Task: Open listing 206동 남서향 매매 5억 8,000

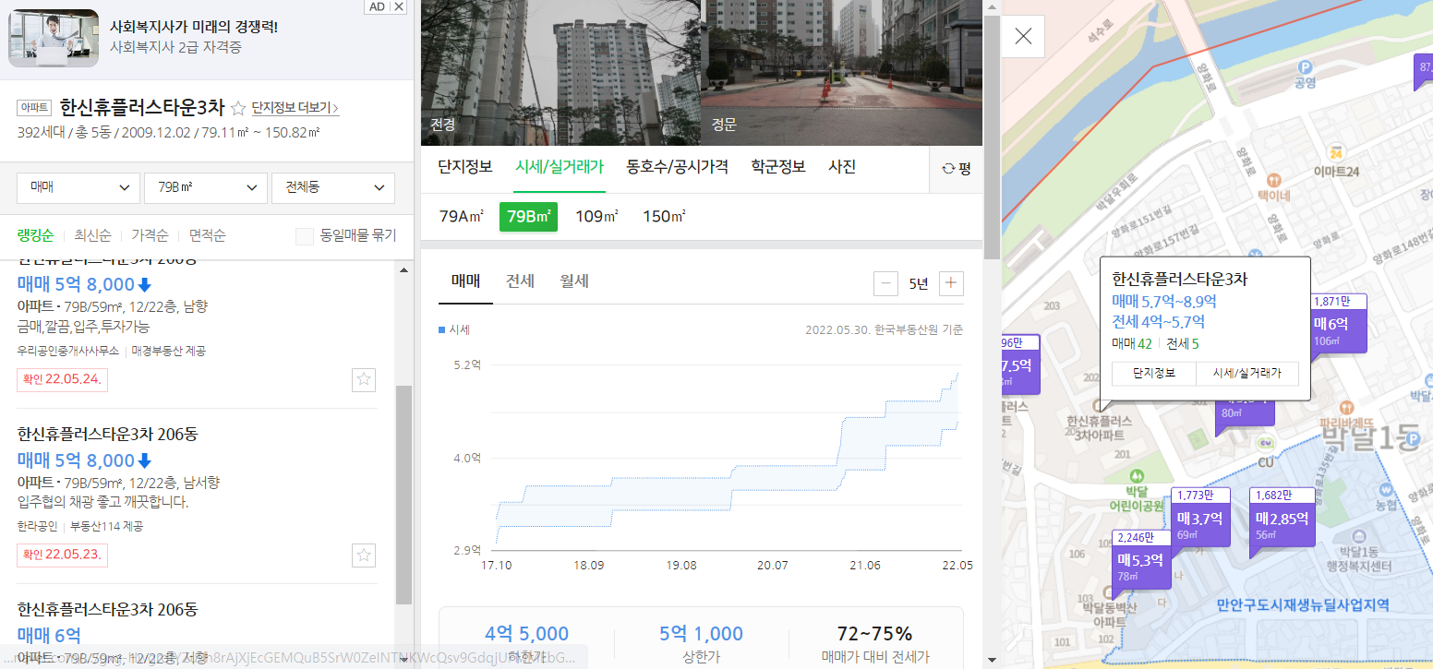Action: (197, 495)
